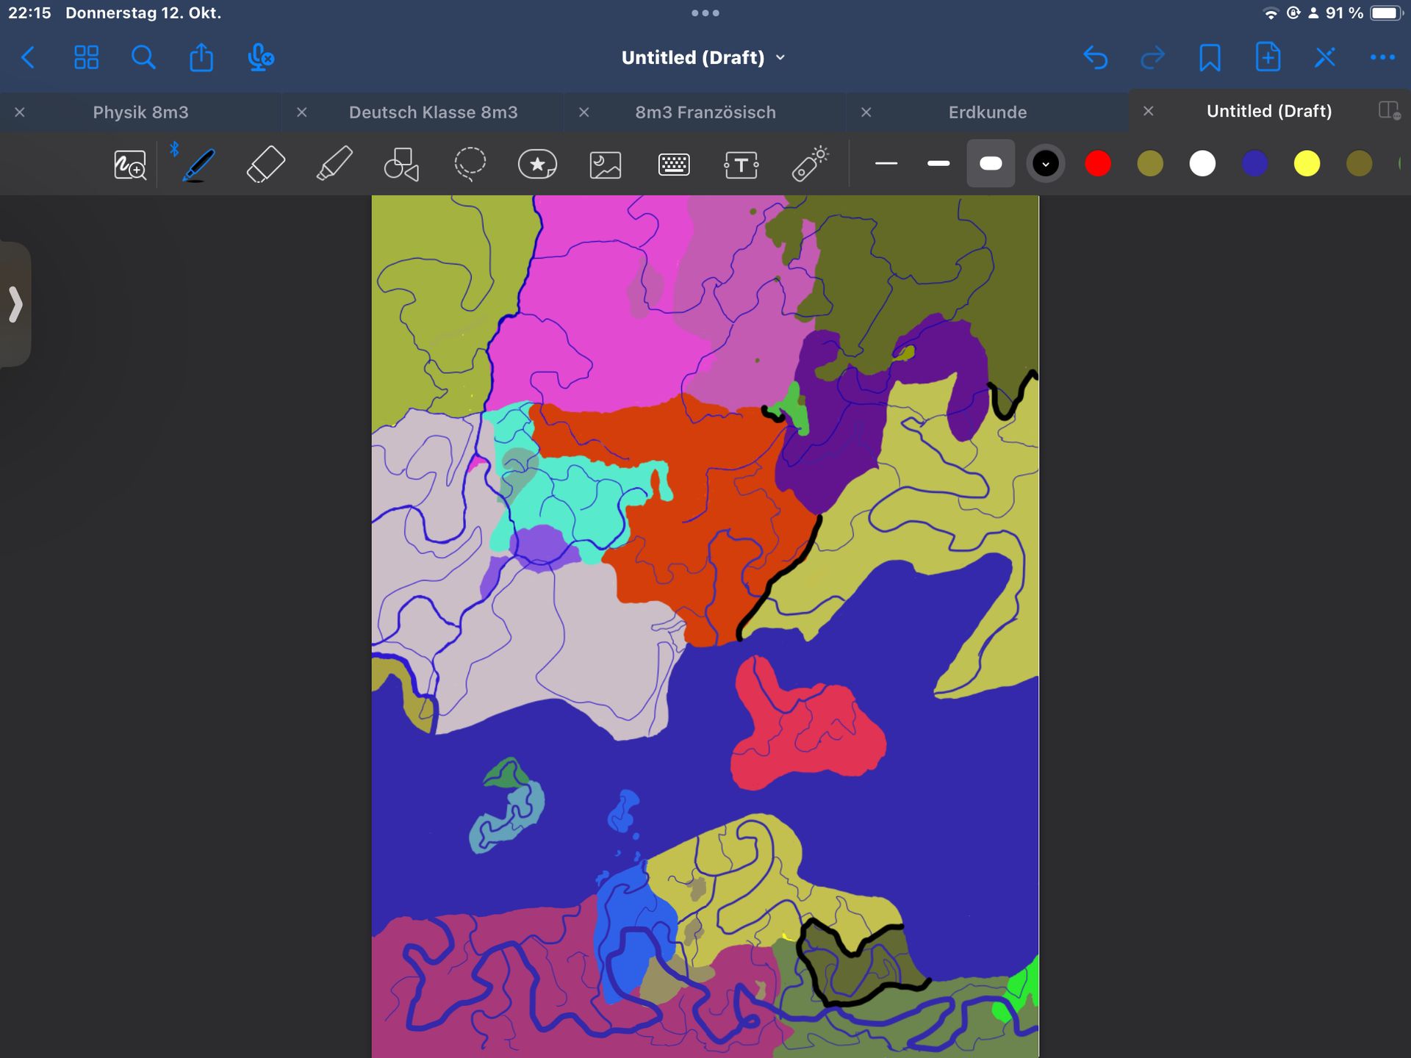Undo the last stroke
Screen dimensions: 1411x1058
click(x=1095, y=57)
